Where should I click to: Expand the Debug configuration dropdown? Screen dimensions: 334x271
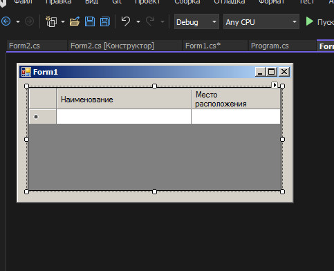(x=214, y=22)
